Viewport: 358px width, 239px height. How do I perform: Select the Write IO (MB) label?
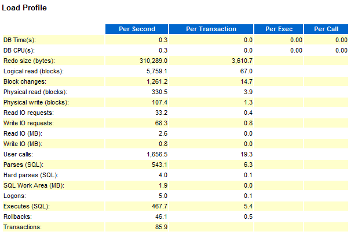coord(23,144)
